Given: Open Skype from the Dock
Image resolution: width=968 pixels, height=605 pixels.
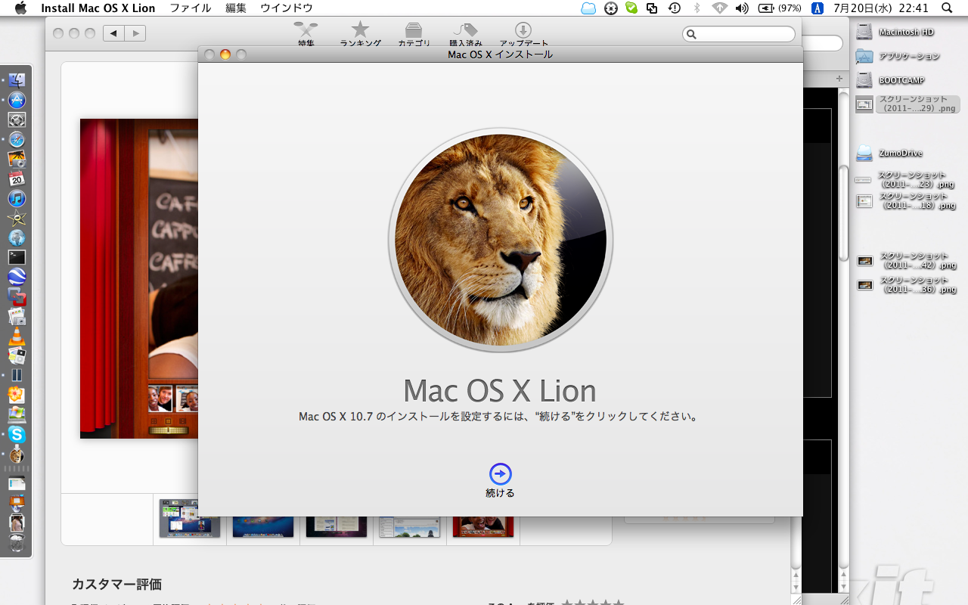Looking at the screenshot, I should (x=17, y=435).
